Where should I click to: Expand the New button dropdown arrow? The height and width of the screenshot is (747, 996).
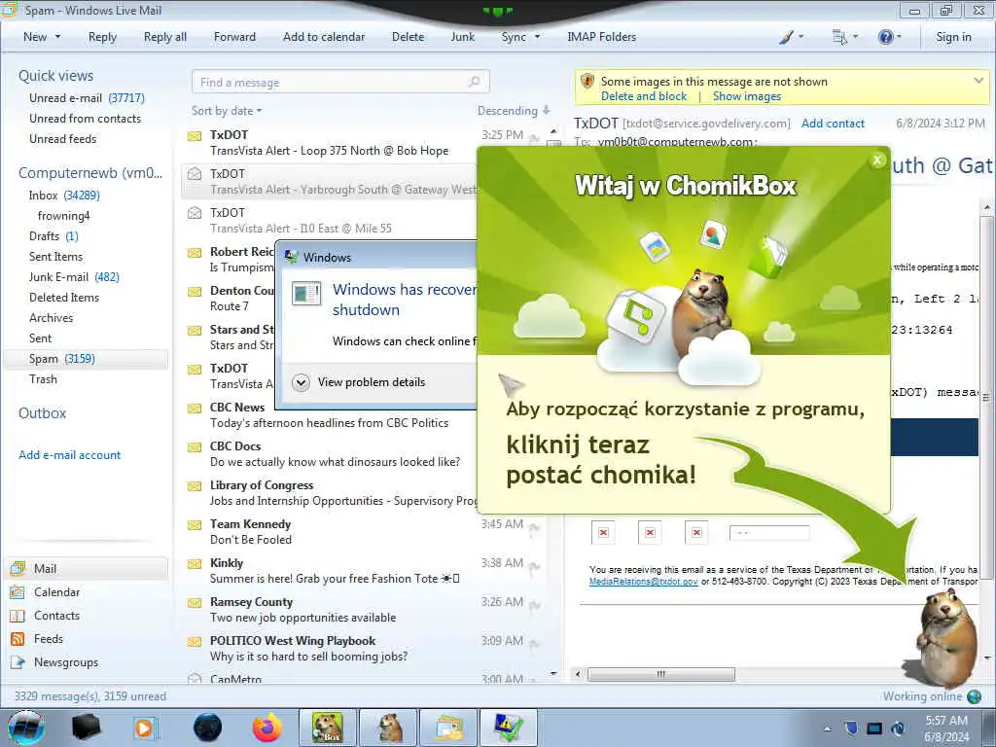pyautogui.click(x=57, y=37)
